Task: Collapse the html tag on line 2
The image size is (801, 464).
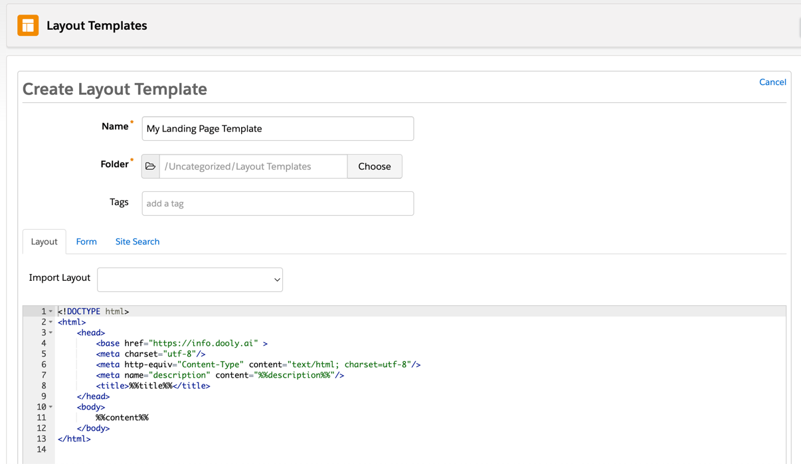Action: (x=51, y=322)
